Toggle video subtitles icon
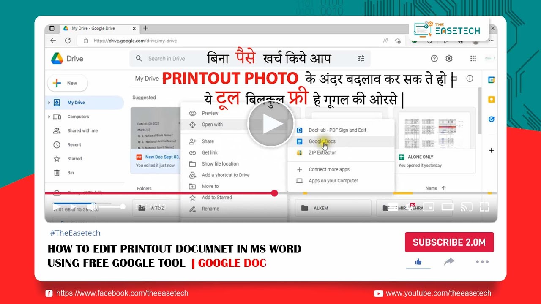 393,207
